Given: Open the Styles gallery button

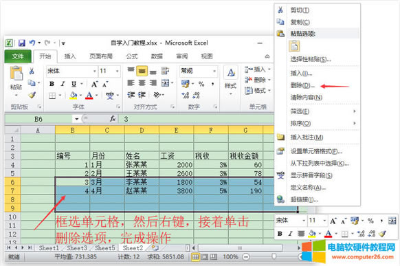Looking at the screenshot, I should [x=231, y=80].
